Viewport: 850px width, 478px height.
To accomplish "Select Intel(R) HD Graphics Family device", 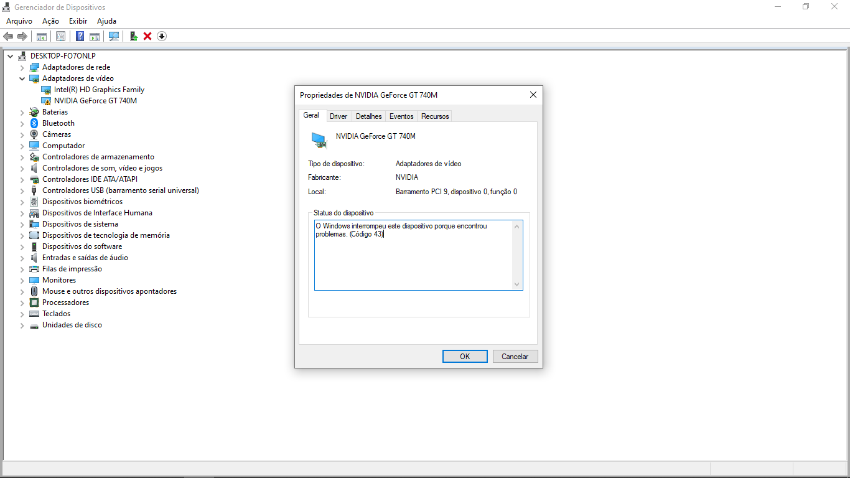I will coord(99,90).
